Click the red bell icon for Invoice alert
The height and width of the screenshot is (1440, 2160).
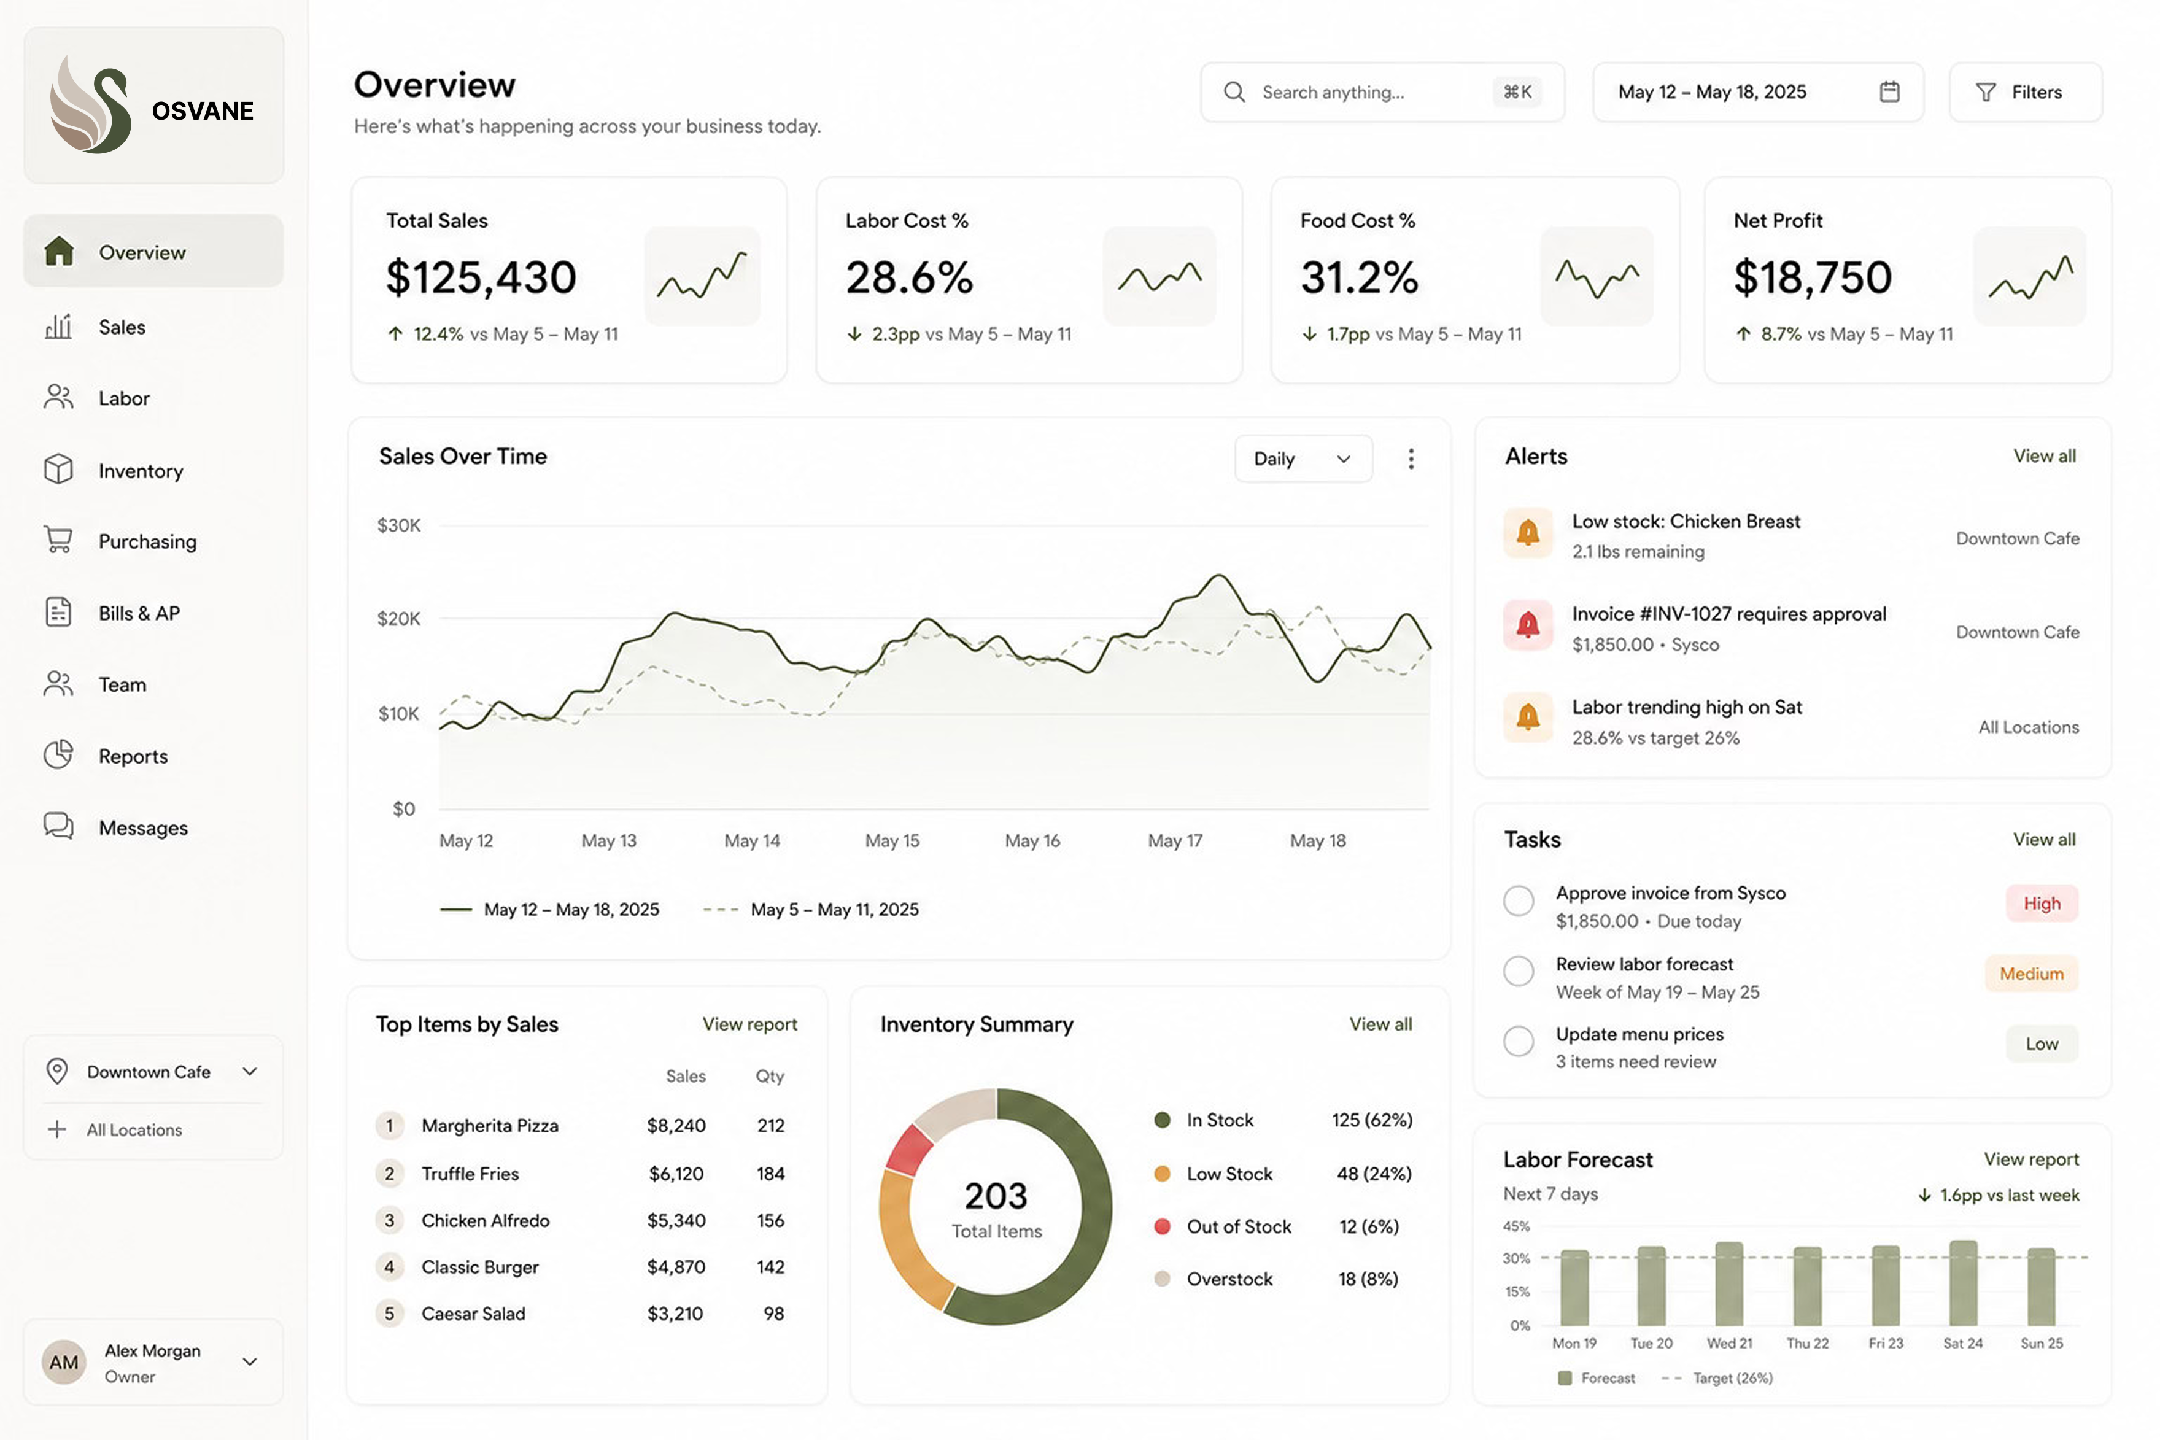point(1527,625)
